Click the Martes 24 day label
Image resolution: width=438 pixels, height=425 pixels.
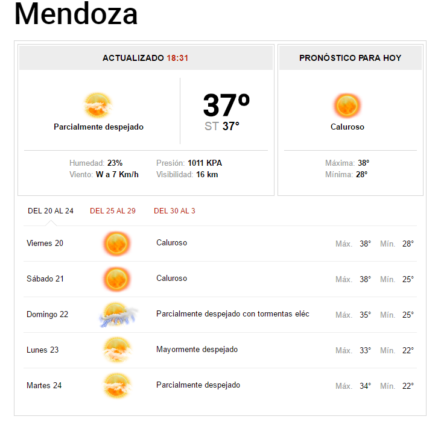coord(44,386)
